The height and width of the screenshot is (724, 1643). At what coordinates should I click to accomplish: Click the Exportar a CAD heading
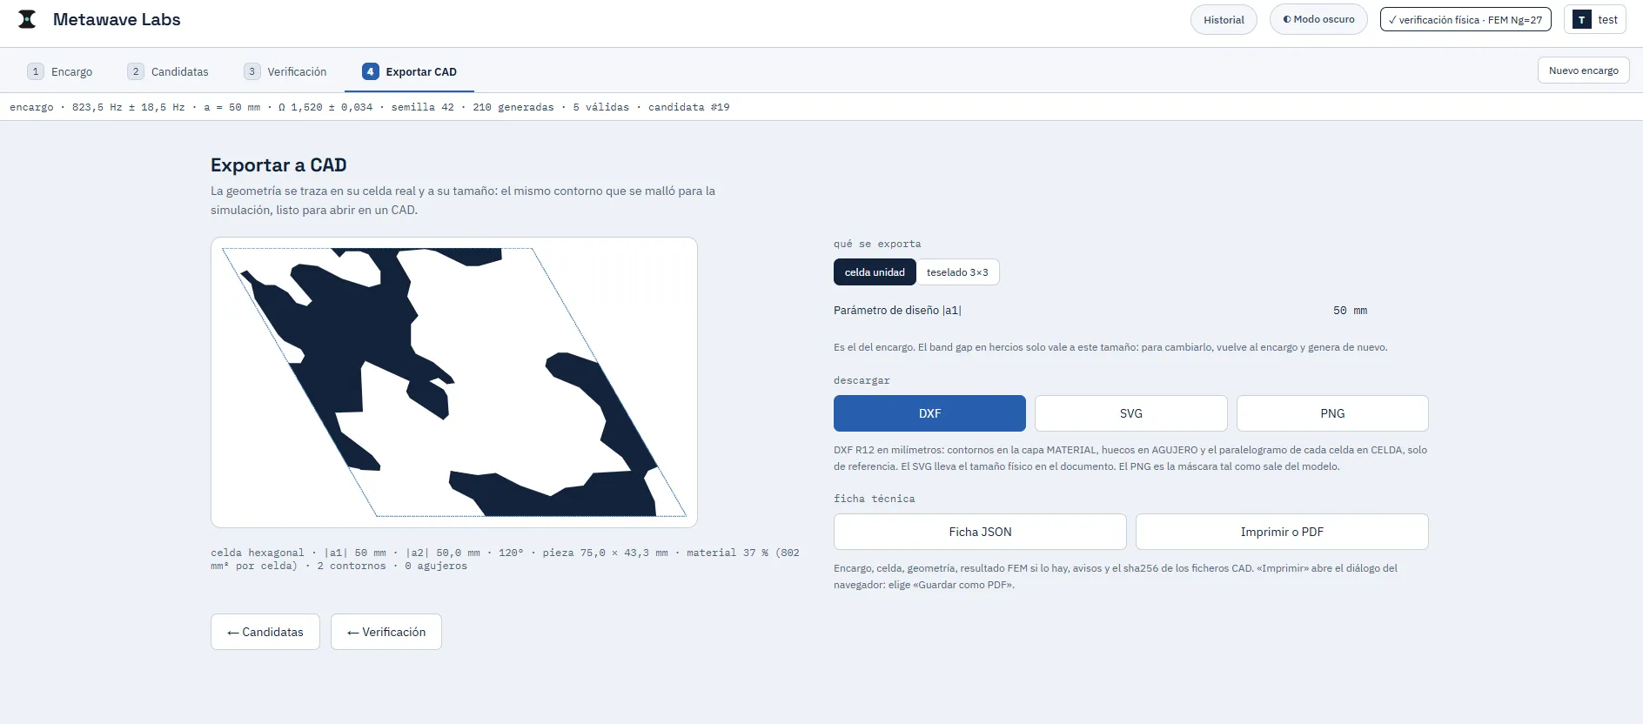tap(278, 165)
